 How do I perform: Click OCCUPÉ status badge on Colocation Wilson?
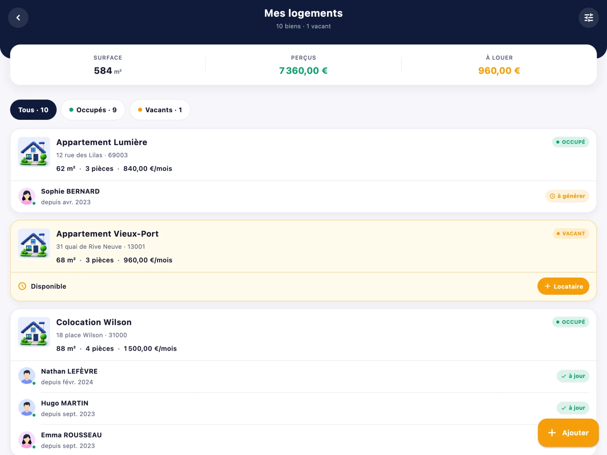click(571, 322)
